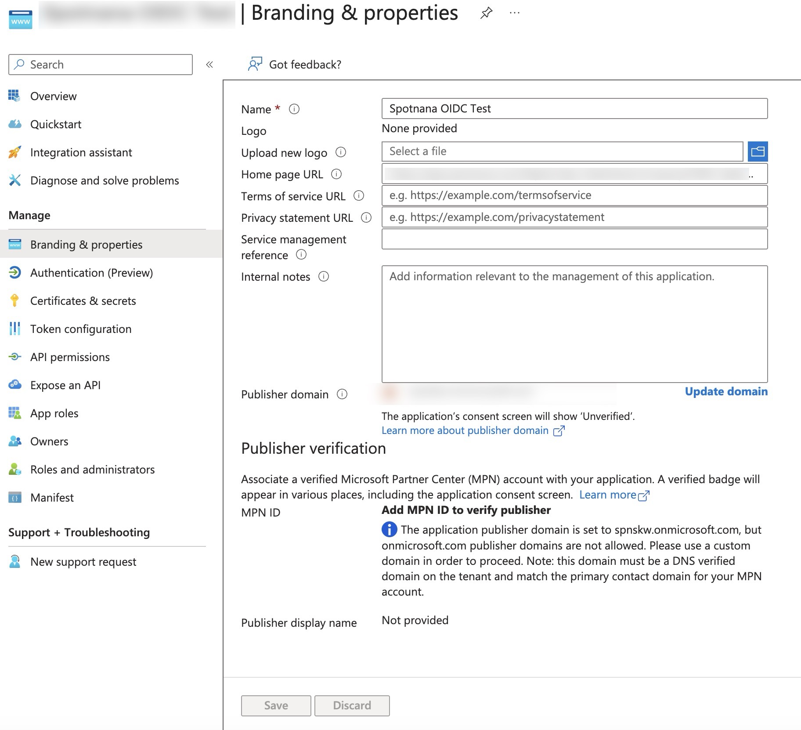Open Roles and administrators

[92, 470]
